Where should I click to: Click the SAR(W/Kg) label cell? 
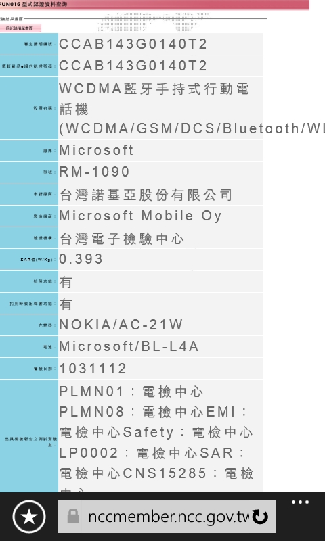coord(29,260)
